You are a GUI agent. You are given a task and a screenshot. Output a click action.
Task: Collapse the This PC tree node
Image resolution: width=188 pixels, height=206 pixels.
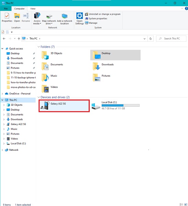coord(2,100)
